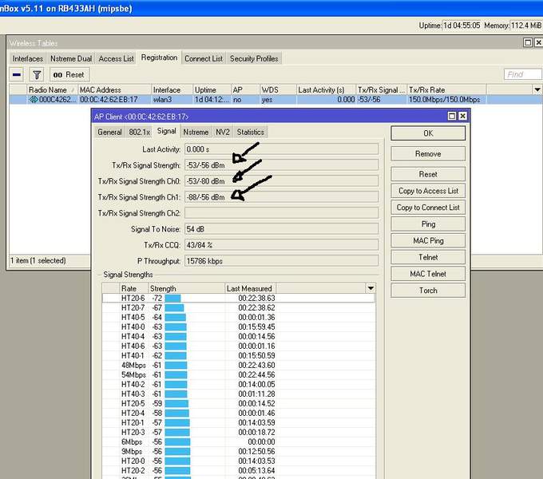Select the HT20-6 signal row
The image size is (543, 479).
[239, 298]
